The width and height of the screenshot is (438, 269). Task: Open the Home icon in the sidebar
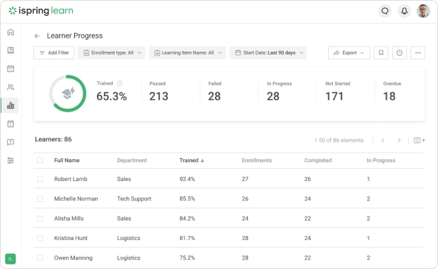[11, 32]
